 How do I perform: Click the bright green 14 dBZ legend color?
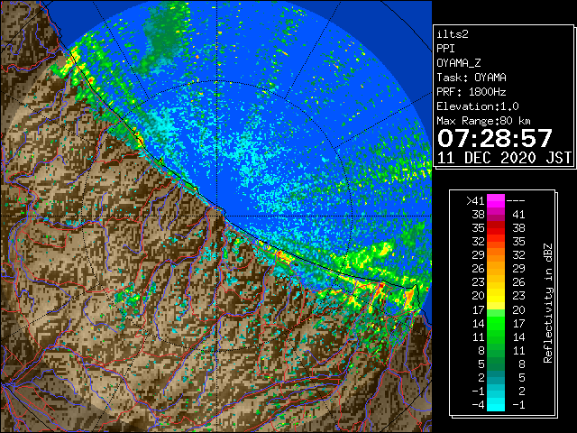point(496,323)
